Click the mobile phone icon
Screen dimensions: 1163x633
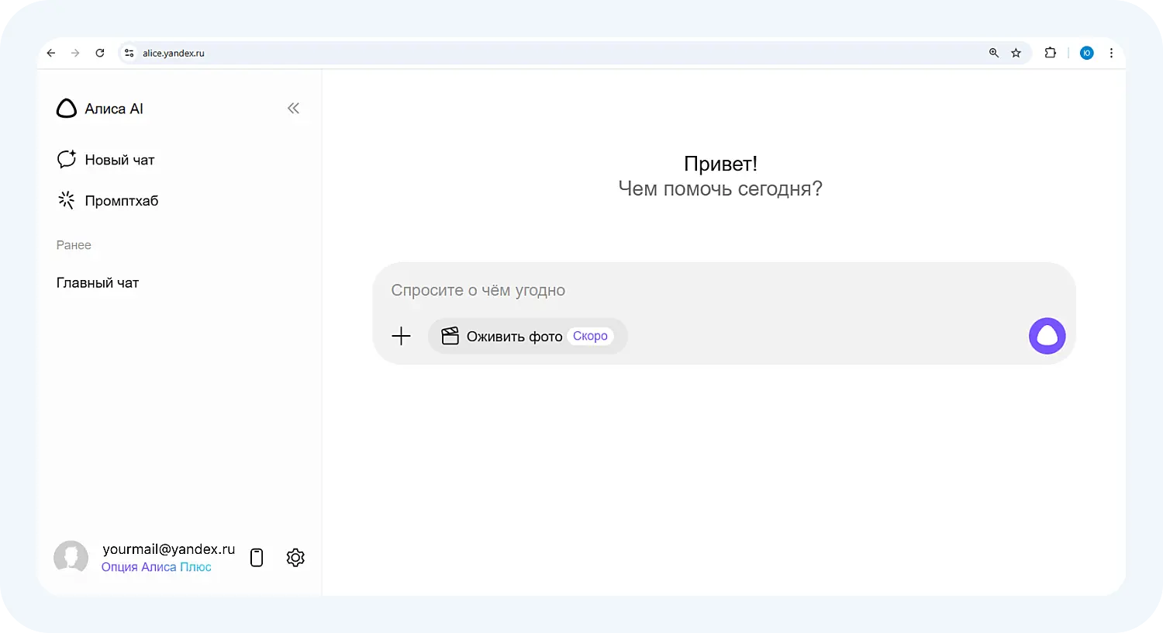pyautogui.click(x=257, y=558)
